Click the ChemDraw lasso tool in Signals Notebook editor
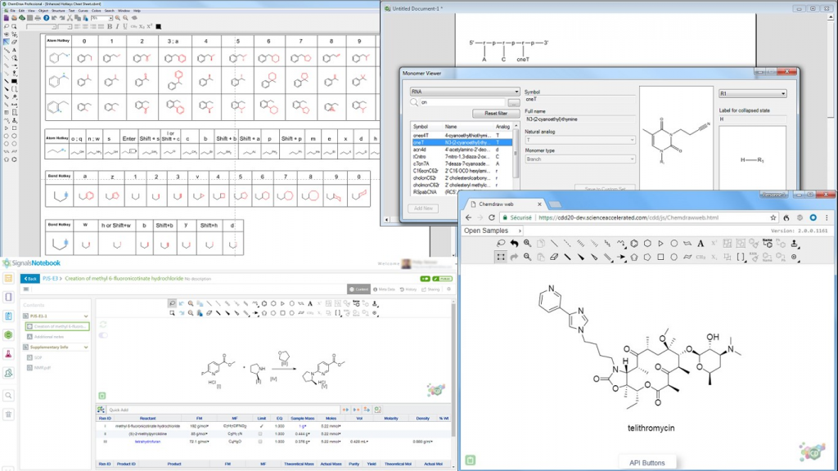This screenshot has width=838, height=471. [x=172, y=303]
